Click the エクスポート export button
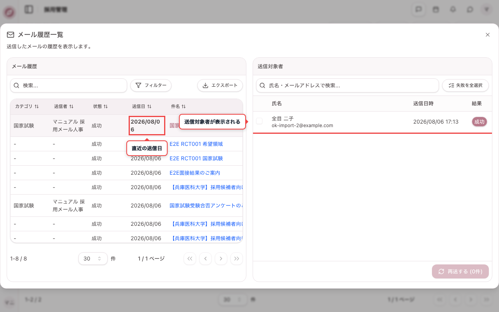This screenshot has width=499, height=312. (220, 85)
